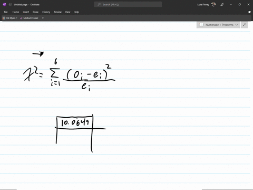Open the History tab
Viewport: 253px width, 190px height.
46,12
